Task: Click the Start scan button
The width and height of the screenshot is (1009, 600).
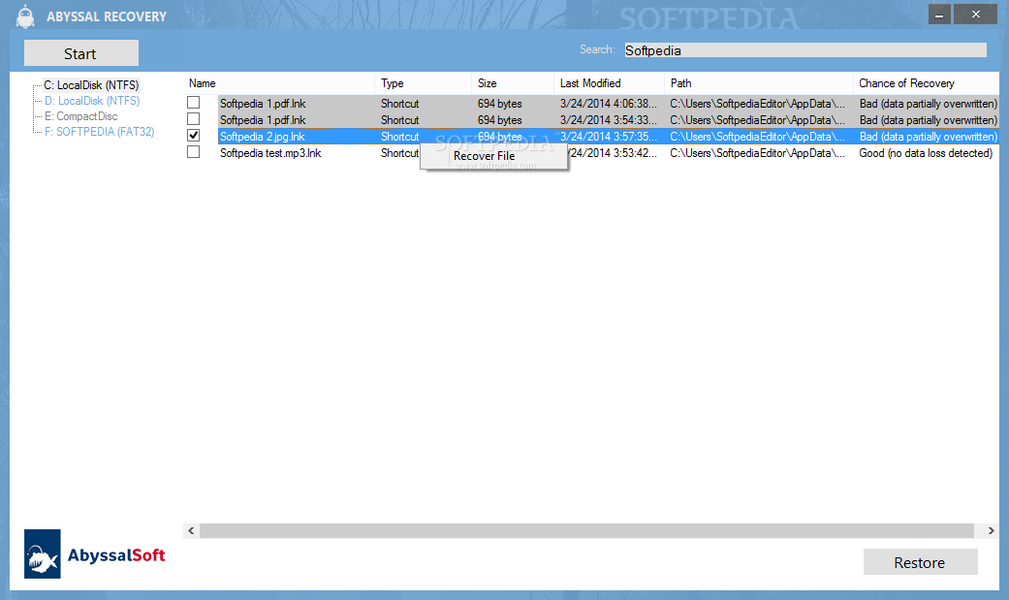Action: (81, 53)
